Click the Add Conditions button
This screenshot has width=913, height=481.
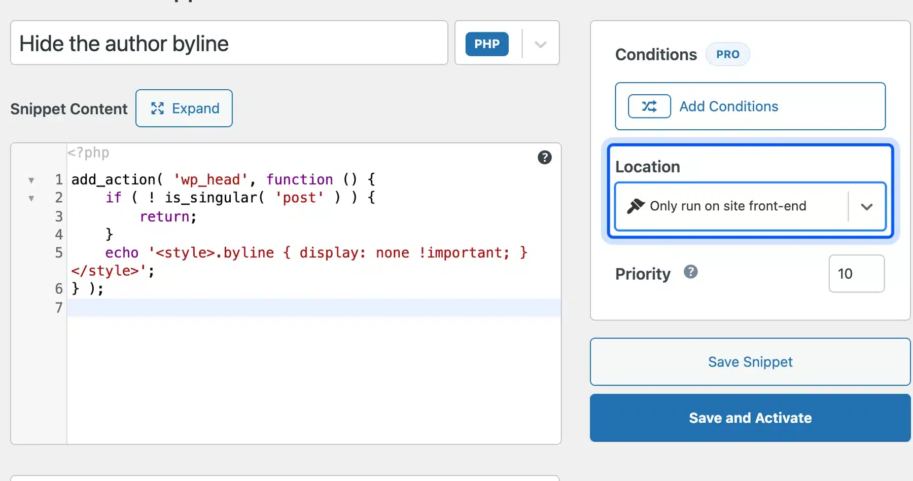(750, 106)
